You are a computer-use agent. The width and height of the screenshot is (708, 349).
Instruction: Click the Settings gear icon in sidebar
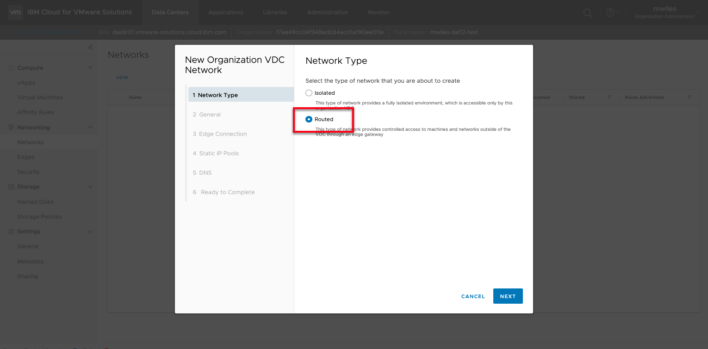pos(12,232)
